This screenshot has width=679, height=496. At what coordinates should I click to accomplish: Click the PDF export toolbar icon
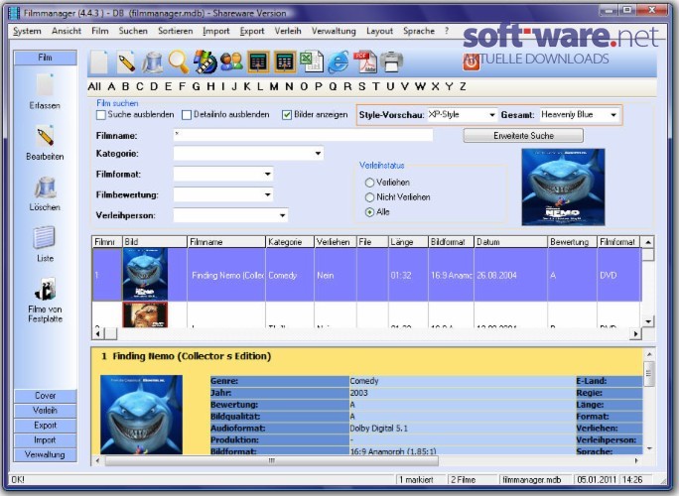point(364,62)
